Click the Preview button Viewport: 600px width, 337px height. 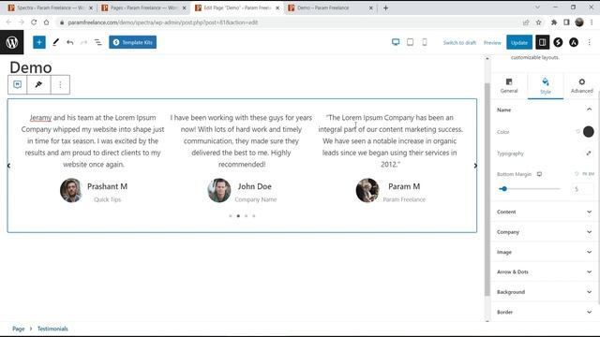[x=492, y=42]
